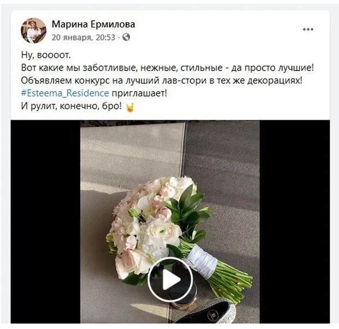
Task: Click the sparkly shoe at video bottom
Action: (x=208, y=312)
